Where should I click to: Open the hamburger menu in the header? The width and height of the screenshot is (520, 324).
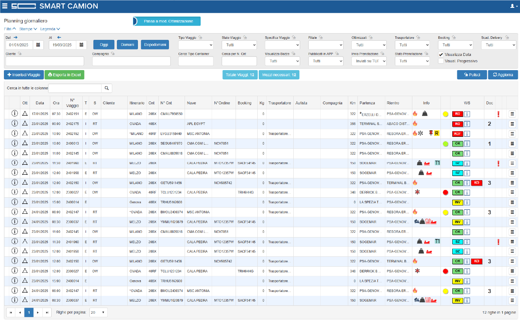pos(5,6)
